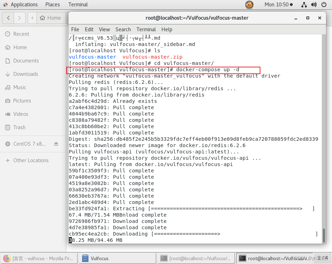Open the Places menu
This screenshot has height=264, width=332.
point(52,5)
